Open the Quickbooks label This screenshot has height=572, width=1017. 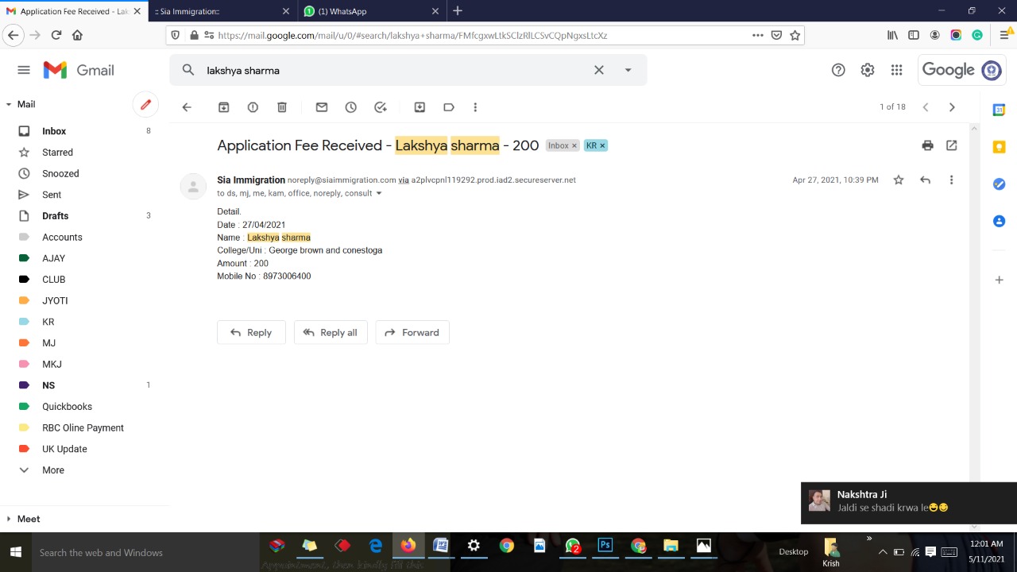pyautogui.click(x=67, y=407)
